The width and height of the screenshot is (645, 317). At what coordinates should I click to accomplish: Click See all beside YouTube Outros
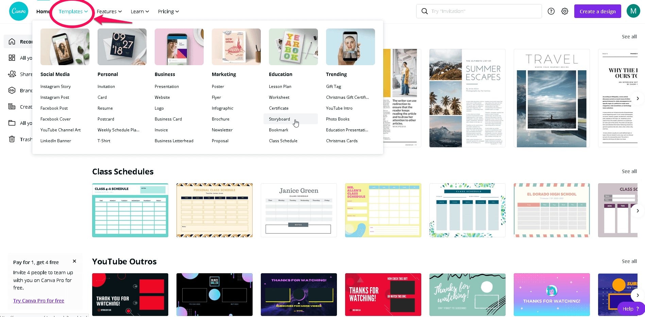tap(629, 261)
